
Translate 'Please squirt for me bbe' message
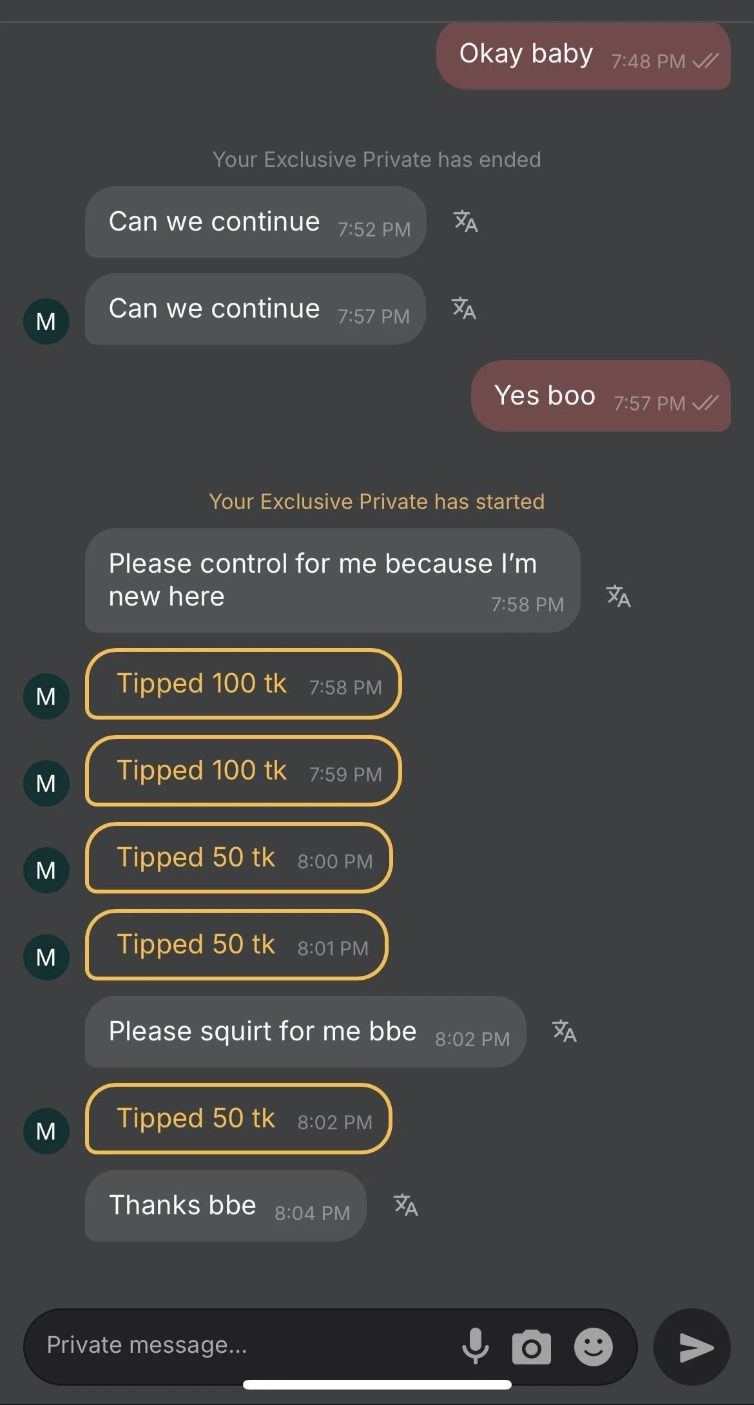tap(564, 1031)
